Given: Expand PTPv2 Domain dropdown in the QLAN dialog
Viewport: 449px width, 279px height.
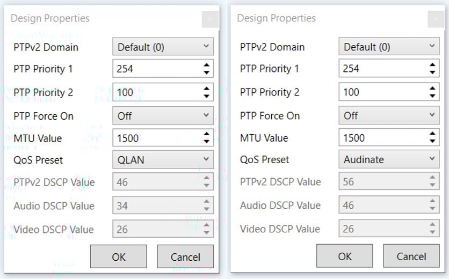Looking at the screenshot, I should click(x=163, y=47).
